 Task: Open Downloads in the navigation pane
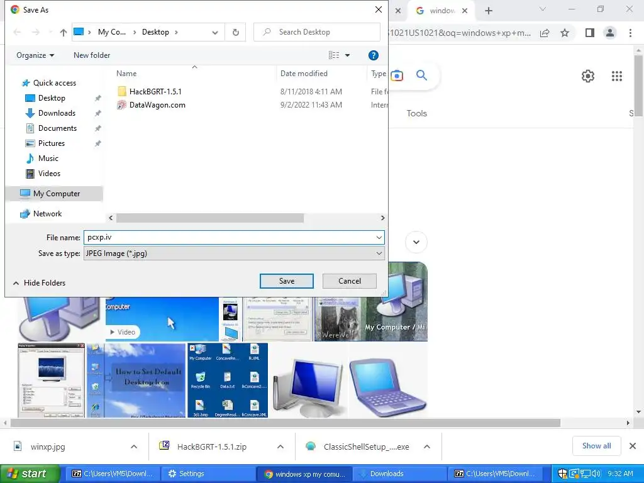pyautogui.click(x=57, y=113)
